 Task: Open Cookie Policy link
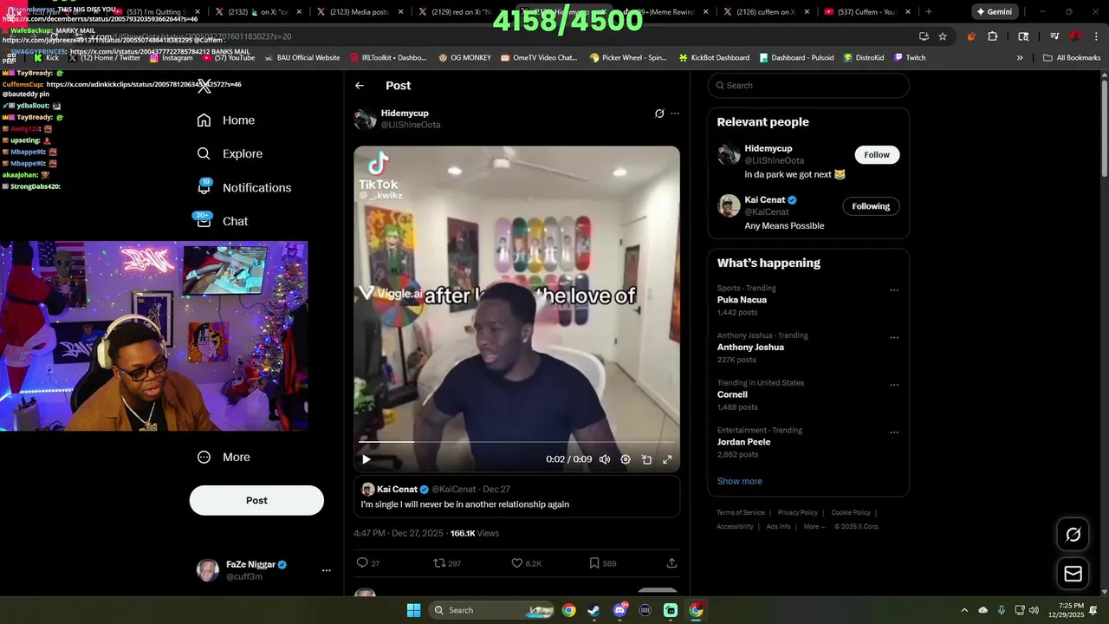point(851,512)
